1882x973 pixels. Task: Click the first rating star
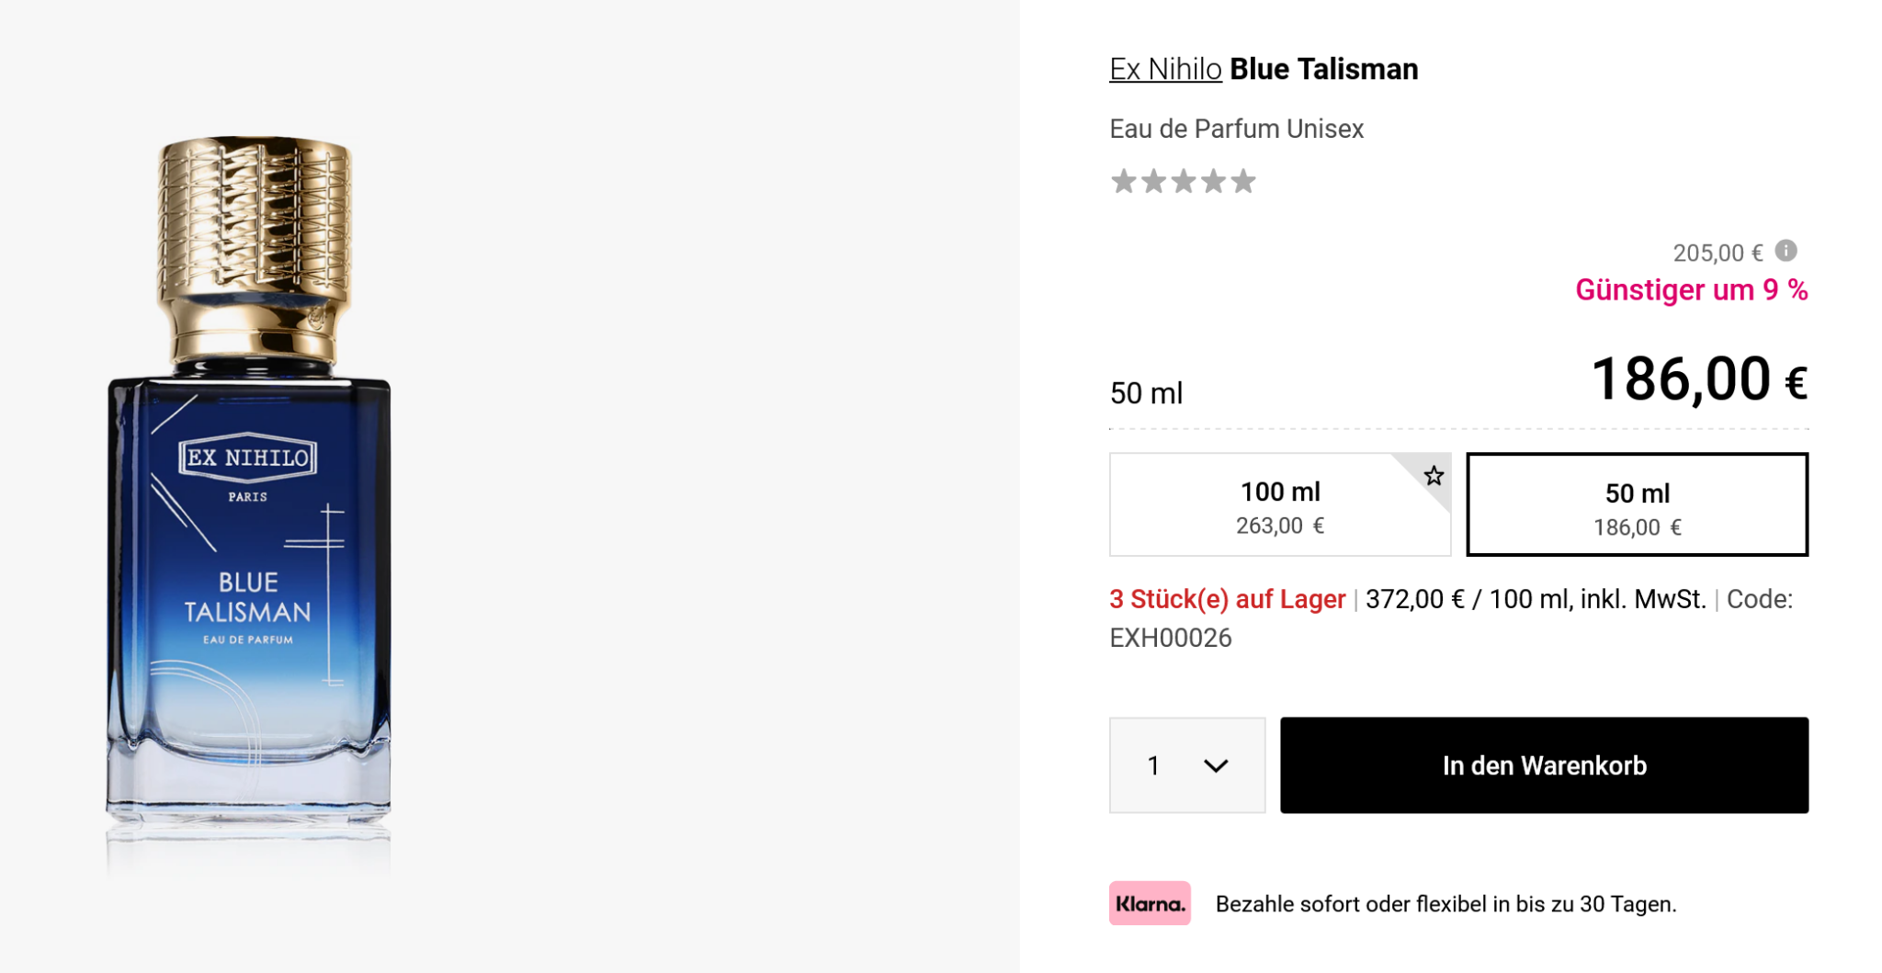[x=1123, y=182]
